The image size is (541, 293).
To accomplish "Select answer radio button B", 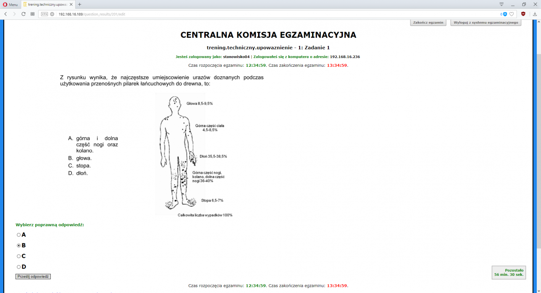I will tap(18, 246).
